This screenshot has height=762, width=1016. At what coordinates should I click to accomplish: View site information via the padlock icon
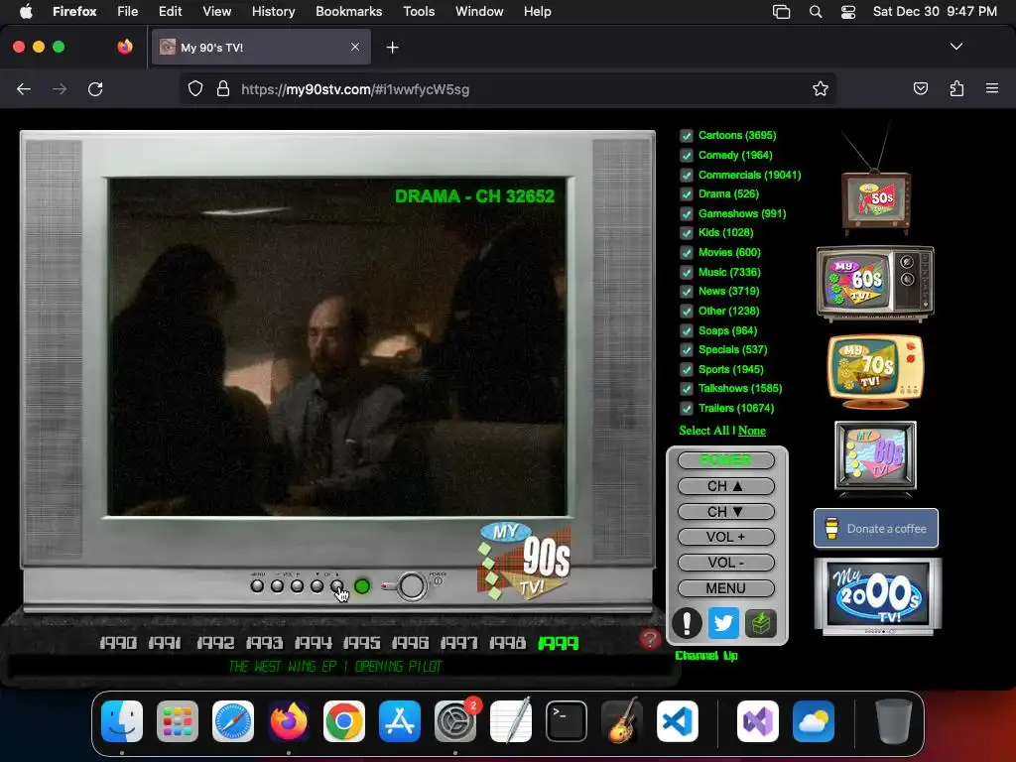(x=223, y=88)
